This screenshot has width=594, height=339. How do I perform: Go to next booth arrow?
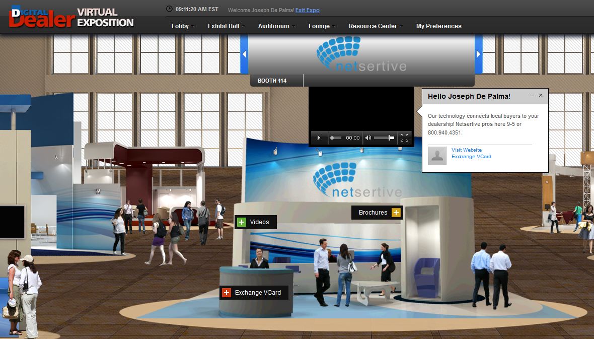[x=478, y=54]
